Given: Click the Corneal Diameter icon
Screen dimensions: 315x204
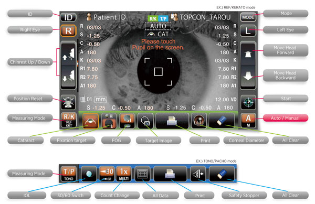Looking at the screenshot, I should point(199,121).
